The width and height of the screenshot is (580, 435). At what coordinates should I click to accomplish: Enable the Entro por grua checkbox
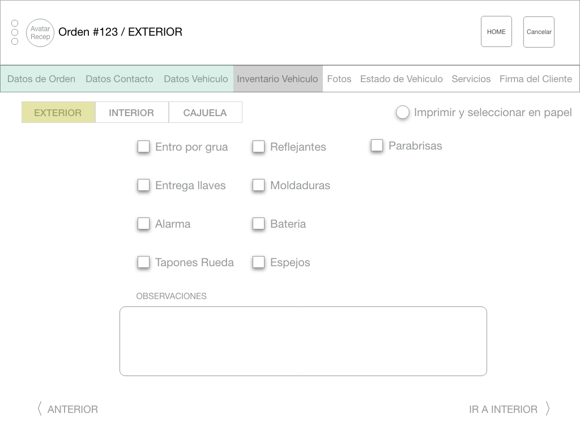click(x=144, y=147)
